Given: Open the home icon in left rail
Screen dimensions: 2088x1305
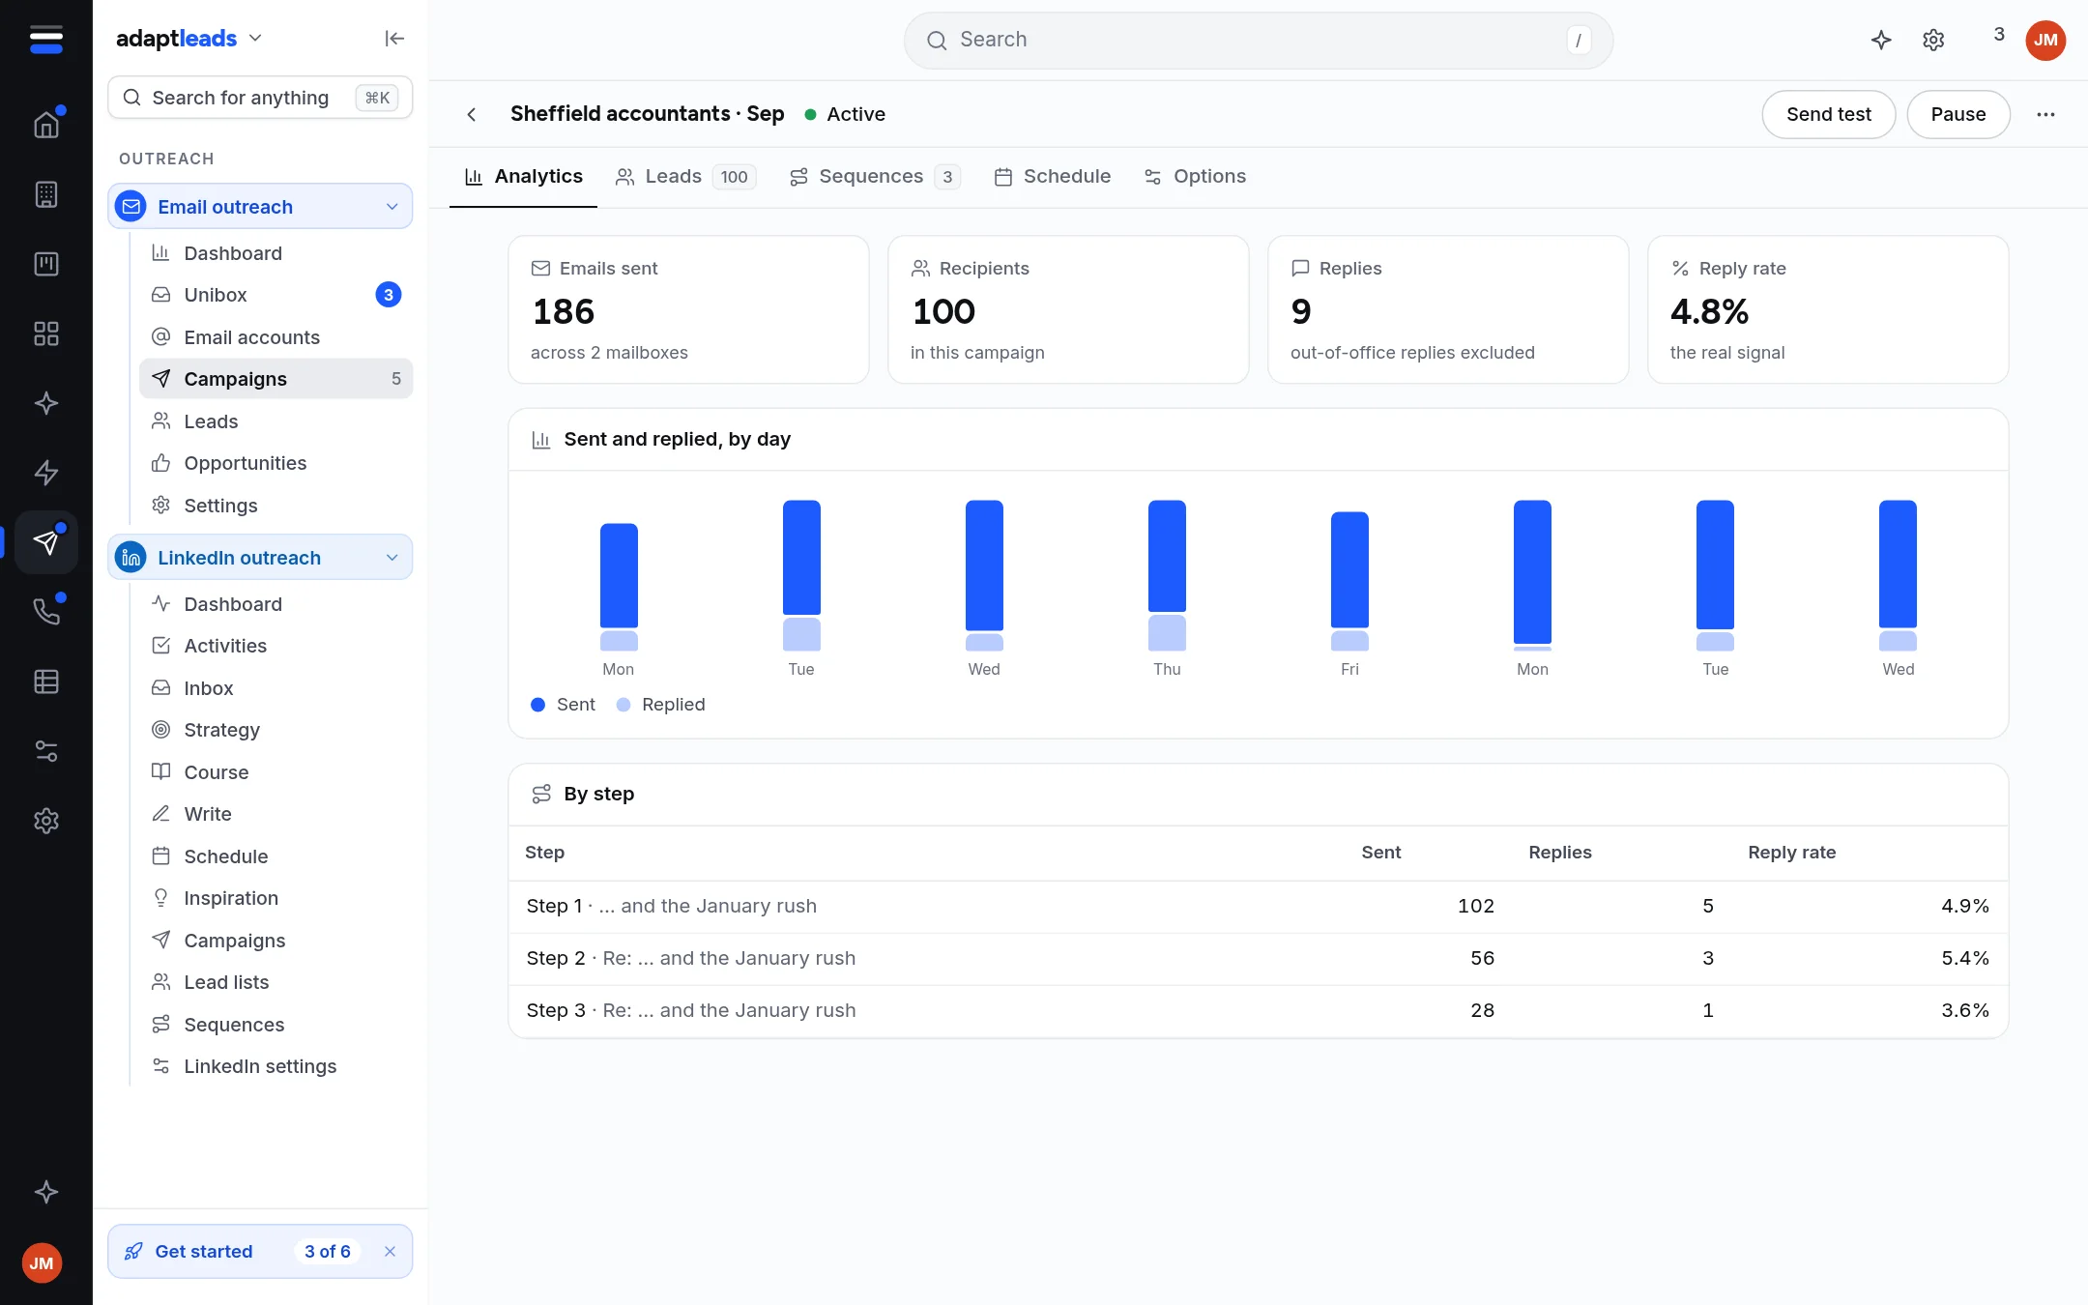Looking at the screenshot, I should 46,125.
